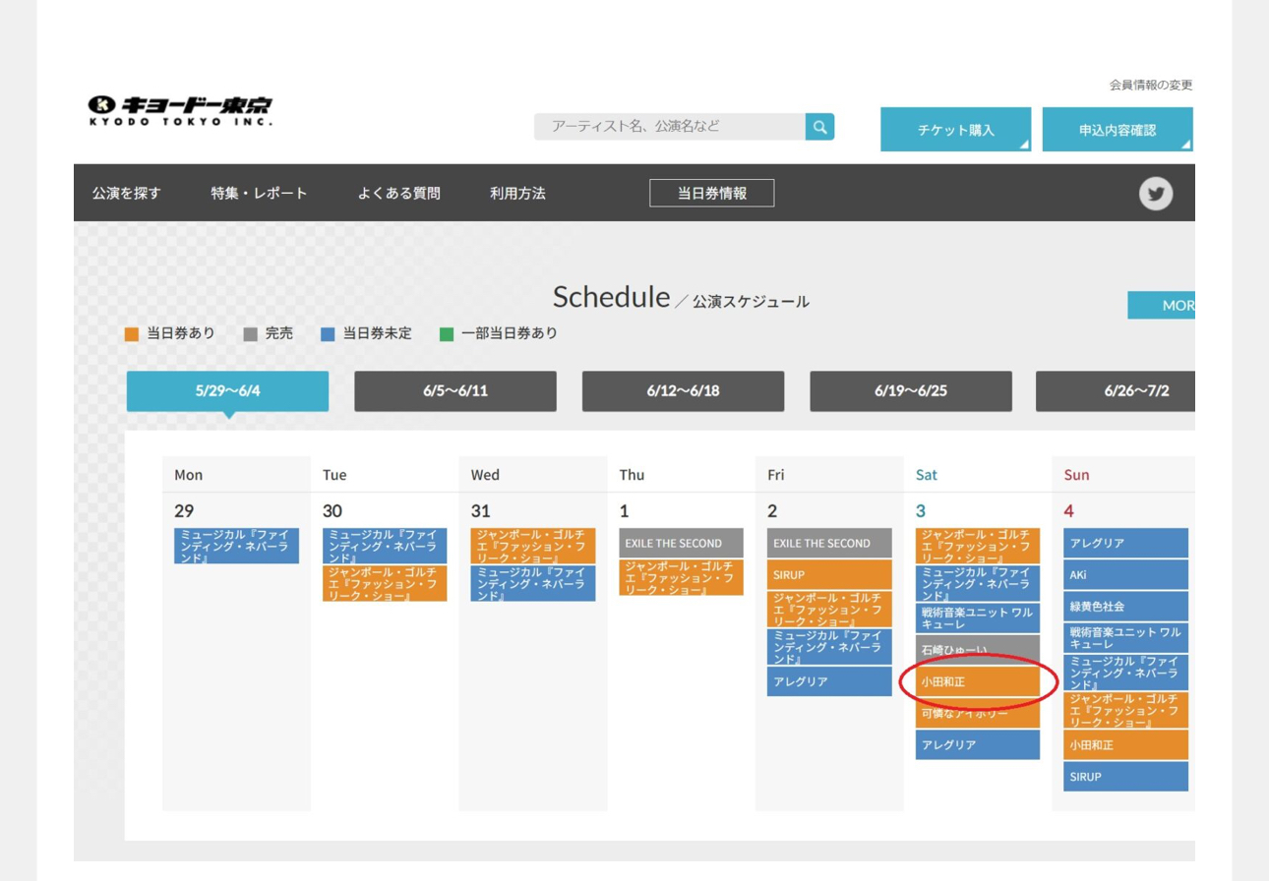This screenshot has width=1269, height=881.
Task: Open Saturday 3 Fashion Freak Show event
Action: tap(978, 546)
